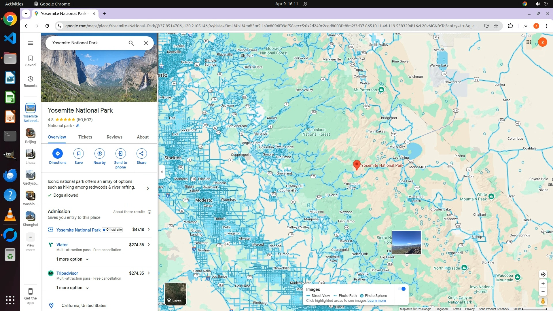Open Recents in the sidebar

[30, 81]
